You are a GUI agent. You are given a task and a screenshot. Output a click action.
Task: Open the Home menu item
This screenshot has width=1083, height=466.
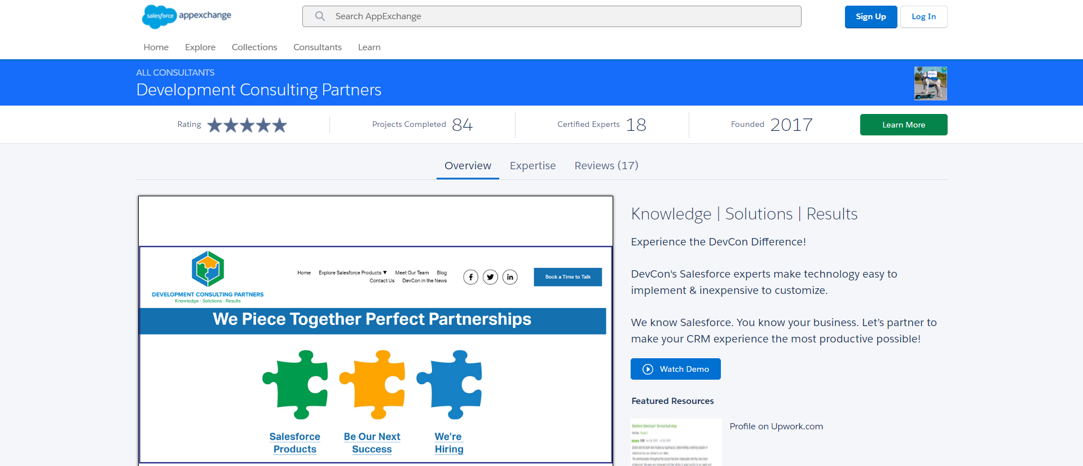(156, 47)
